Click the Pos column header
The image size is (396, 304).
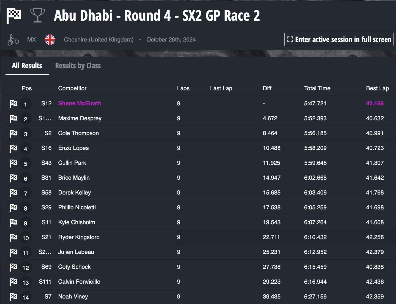[x=27, y=88]
